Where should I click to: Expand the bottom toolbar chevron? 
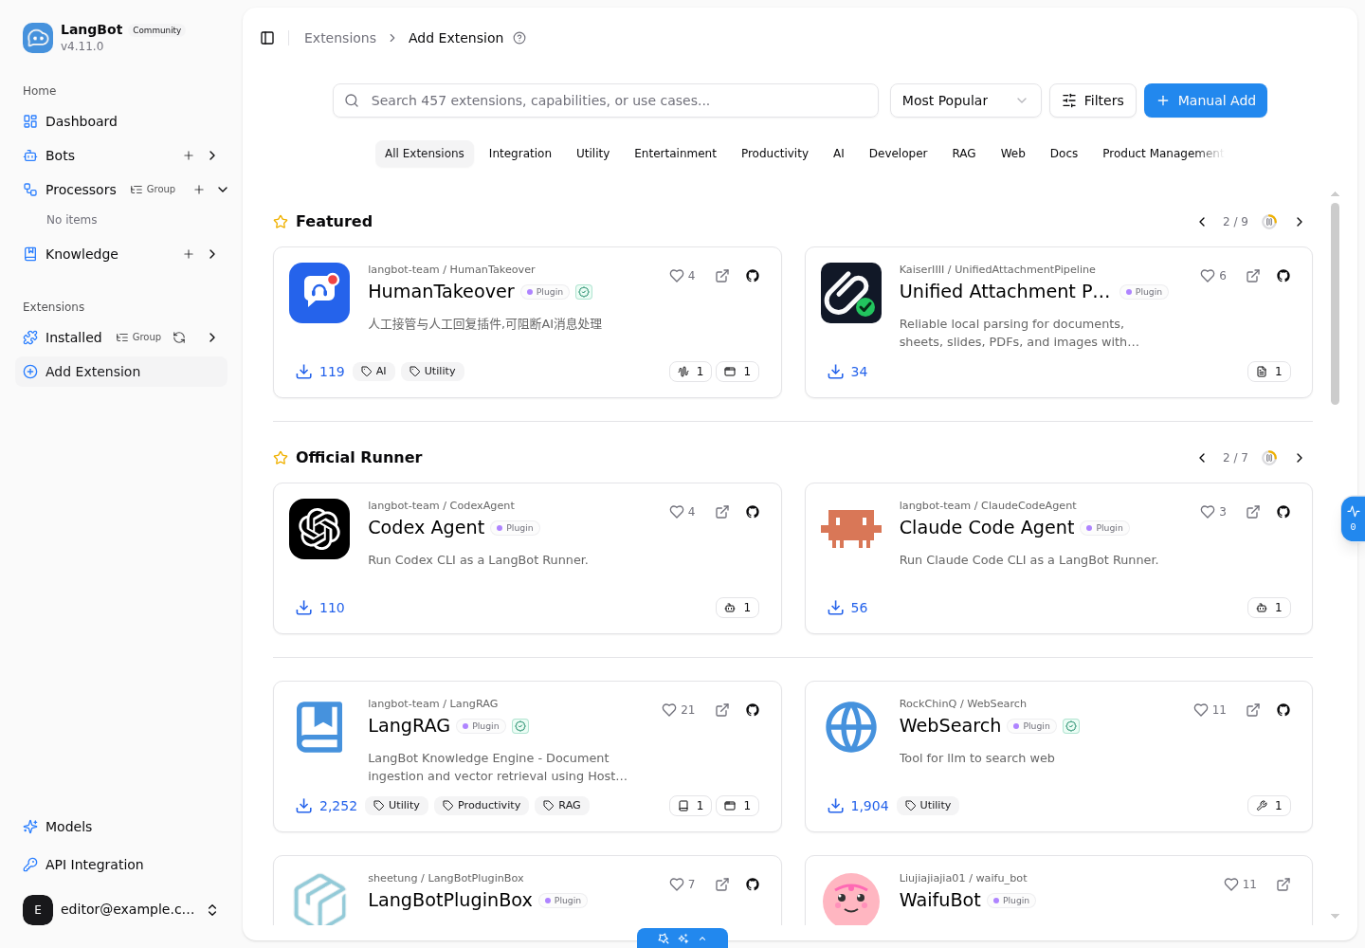[702, 939]
